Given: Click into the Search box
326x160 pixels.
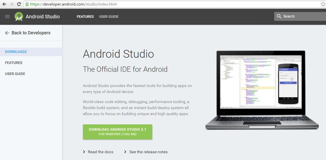Looking at the screenshot, I should coord(300,17).
